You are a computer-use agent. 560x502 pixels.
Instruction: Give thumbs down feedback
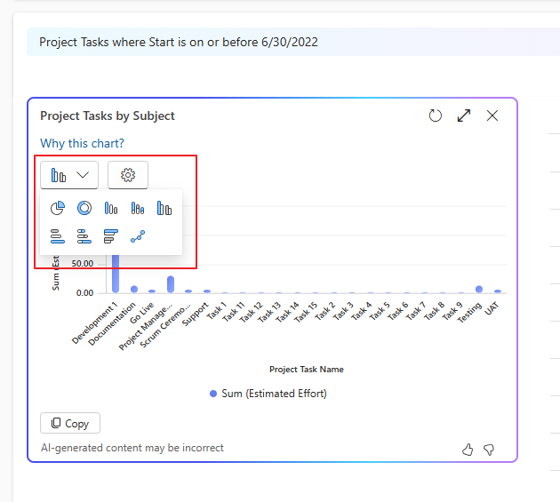pyautogui.click(x=489, y=450)
